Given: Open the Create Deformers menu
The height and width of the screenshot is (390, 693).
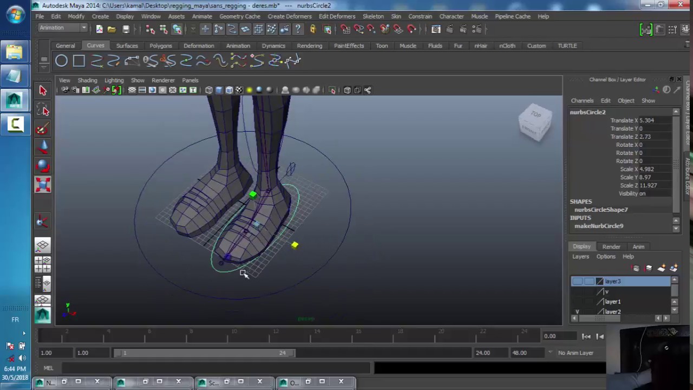Looking at the screenshot, I should (289, 16).
